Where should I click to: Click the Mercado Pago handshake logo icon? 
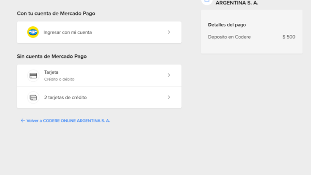[33, 32]
